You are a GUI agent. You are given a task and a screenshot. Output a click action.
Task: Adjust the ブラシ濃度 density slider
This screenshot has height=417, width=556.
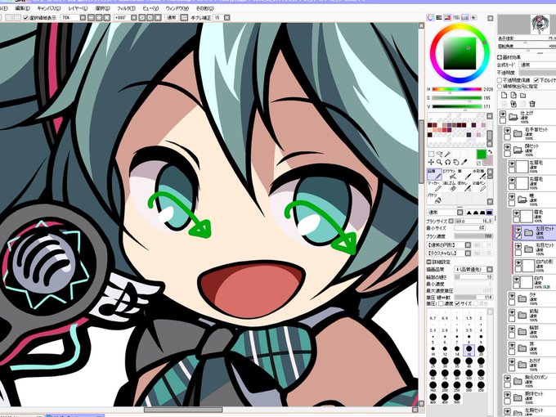[x=473, y=236]
